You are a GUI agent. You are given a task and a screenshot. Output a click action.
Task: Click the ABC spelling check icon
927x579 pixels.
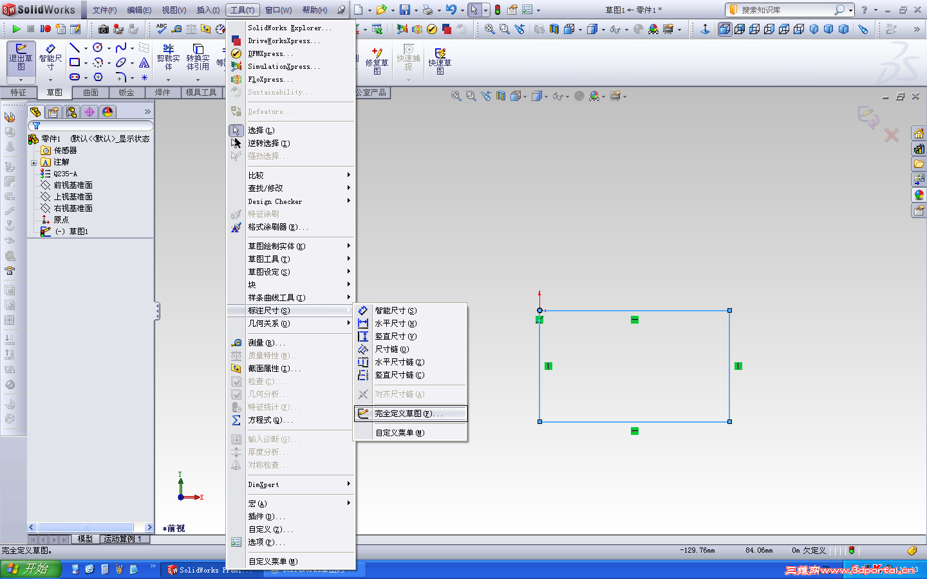(162, 29)
